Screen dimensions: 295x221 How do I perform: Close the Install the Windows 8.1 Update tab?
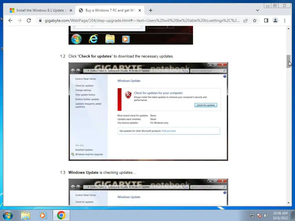[x=71, y=10]
